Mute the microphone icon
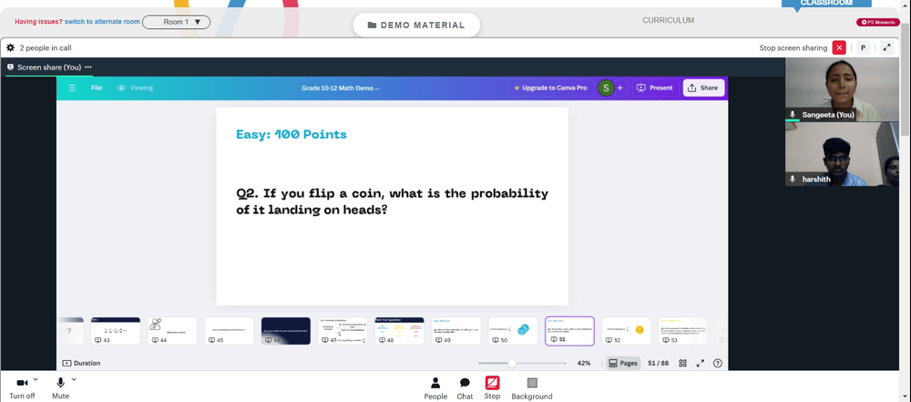The height and width of the screenshot is (402, 911). (60, 383)
